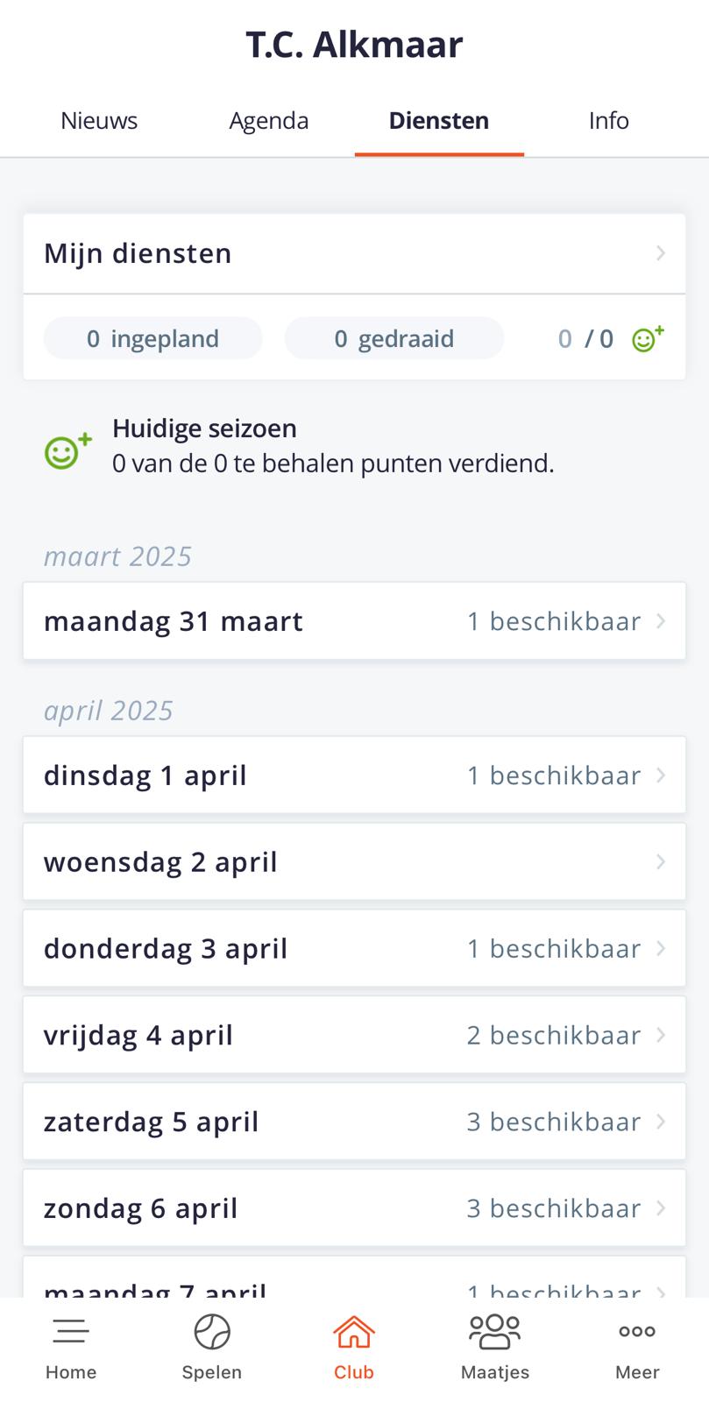Image resolution: width=709 pixels, height=1402 pixels.
Task: Open donderdag 3 april row
Action: [354, 949]
